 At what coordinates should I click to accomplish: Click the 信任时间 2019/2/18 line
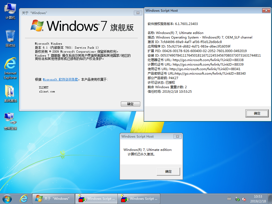[x=170, y=91]
